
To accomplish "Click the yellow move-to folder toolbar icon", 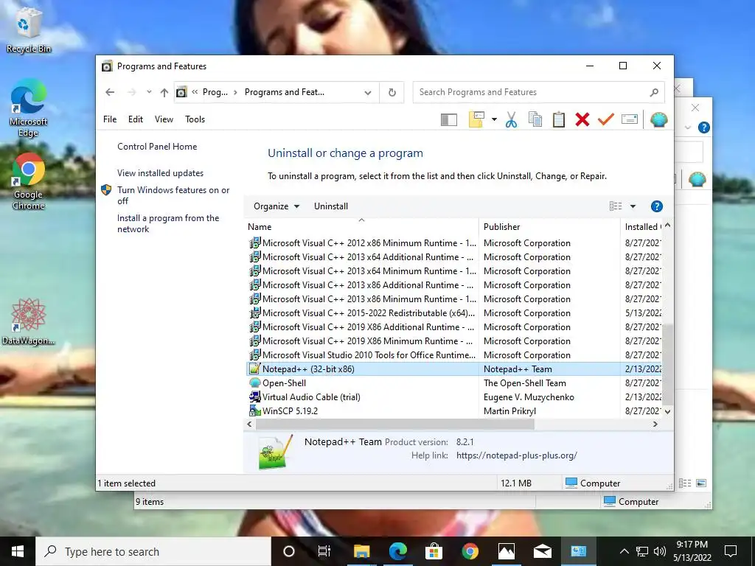I will tap(476, 119).
